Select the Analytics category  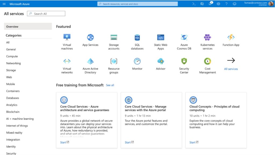coord(12,105)
